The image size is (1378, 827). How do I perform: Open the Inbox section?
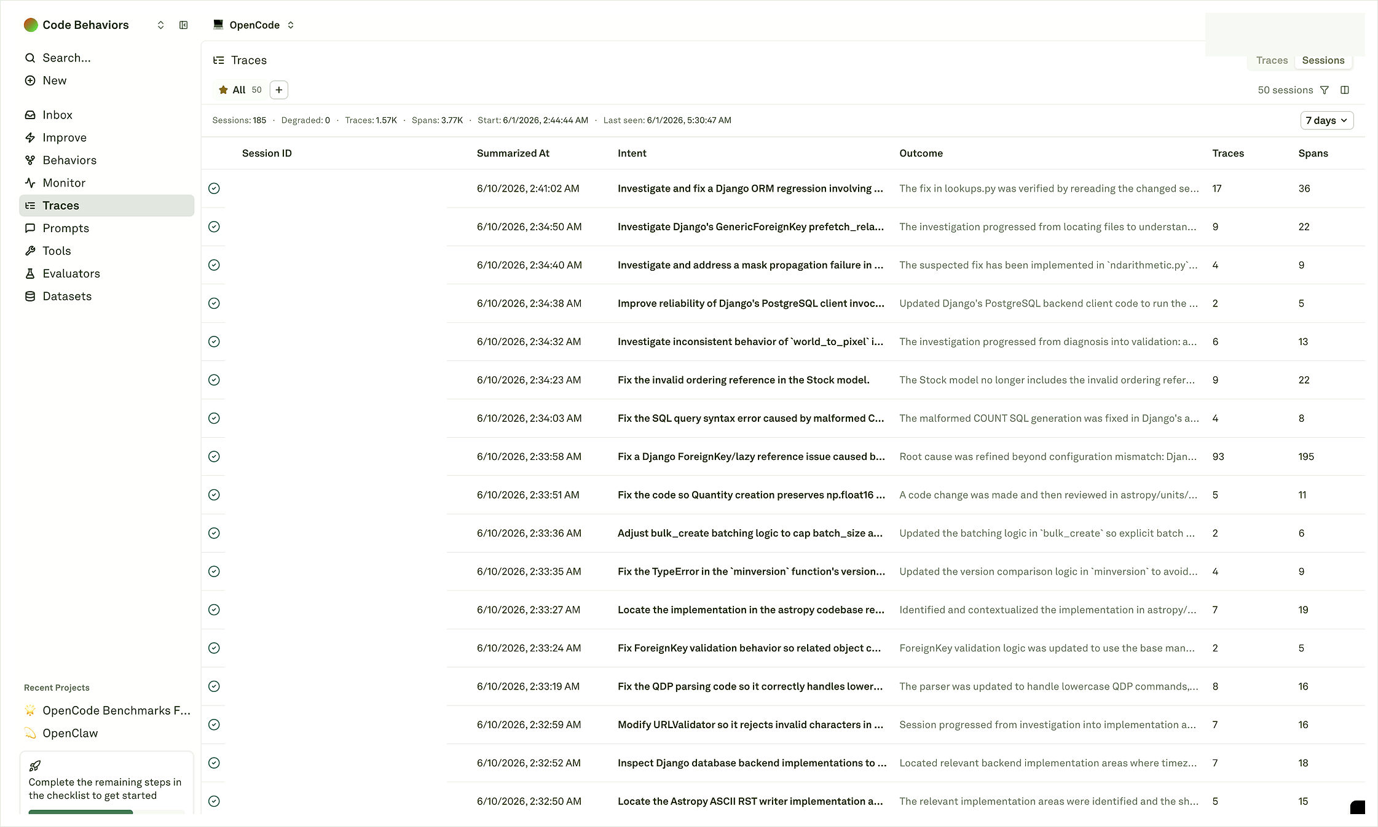(106, 115)
